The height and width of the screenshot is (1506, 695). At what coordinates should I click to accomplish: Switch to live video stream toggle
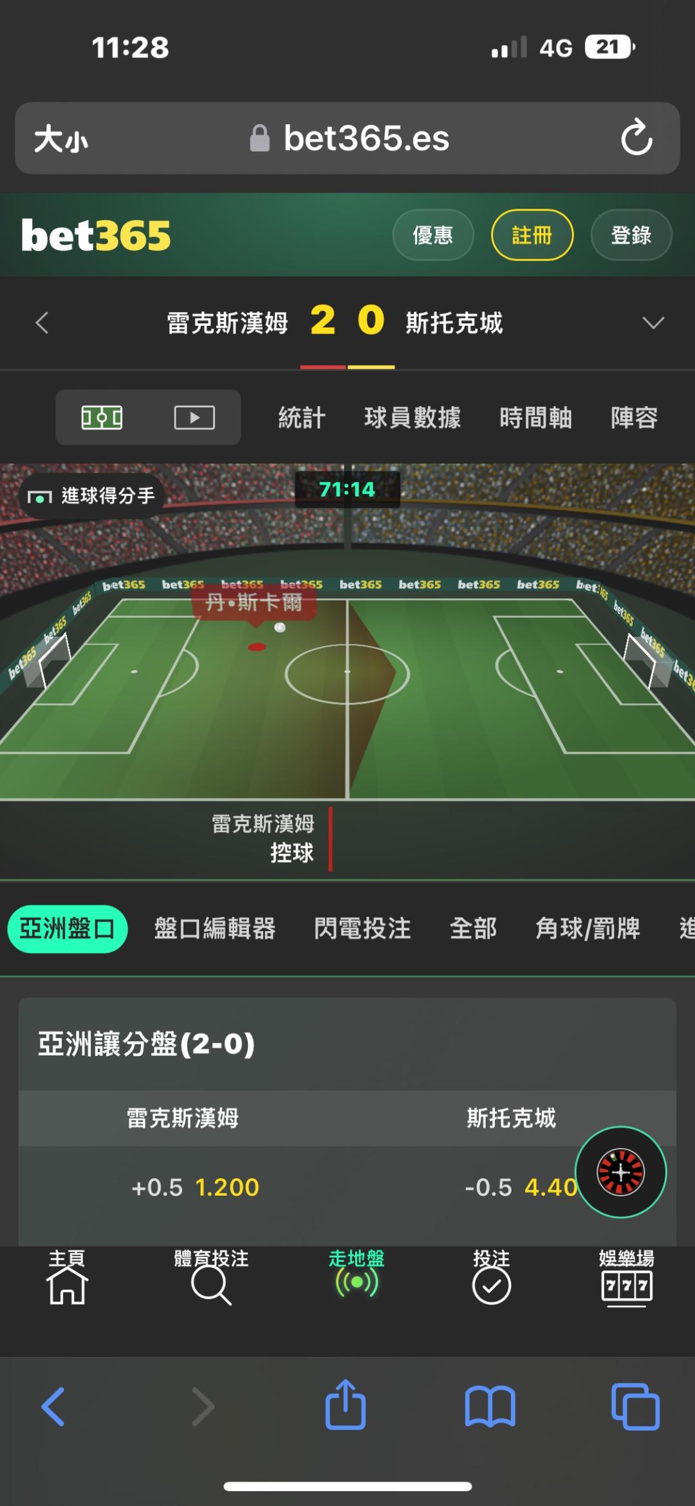[194, 417]
